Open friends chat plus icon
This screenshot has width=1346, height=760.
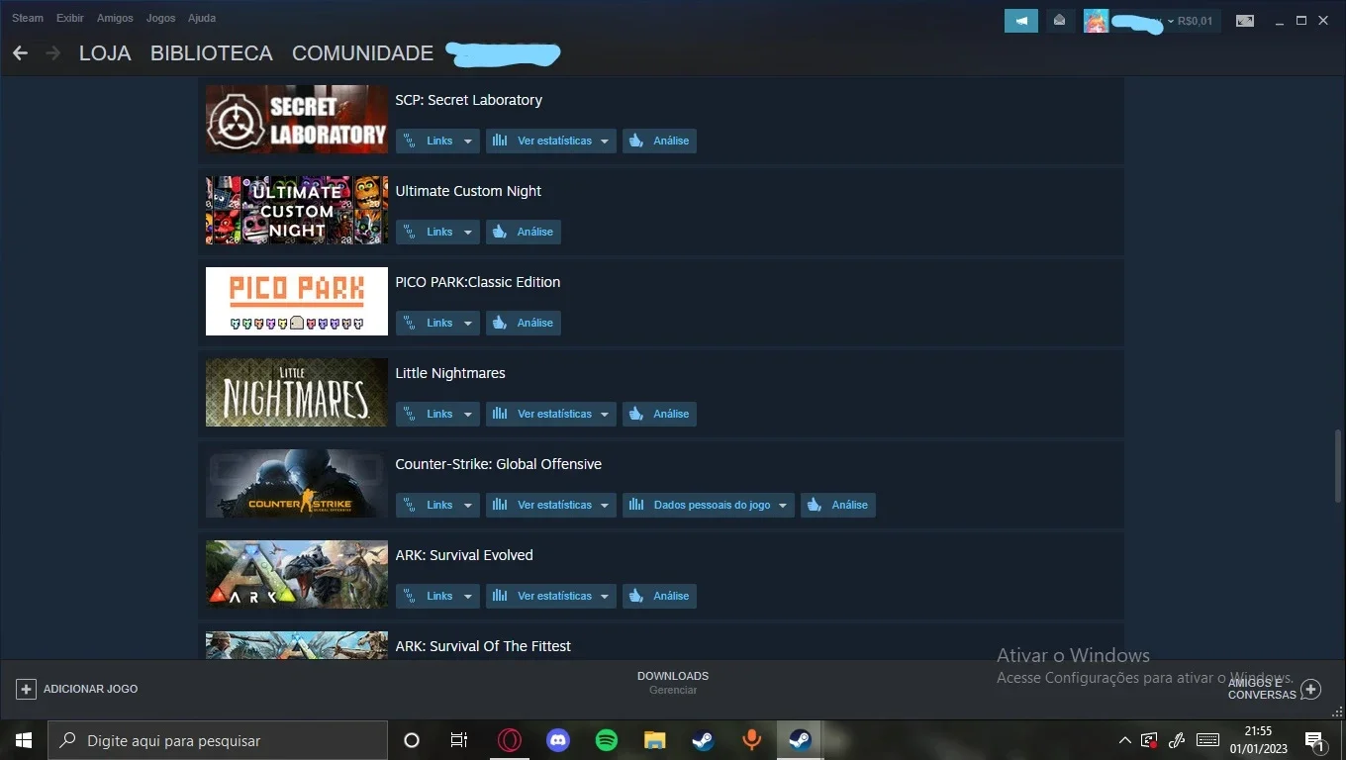pyautogui.click(x=1311, y=689)
